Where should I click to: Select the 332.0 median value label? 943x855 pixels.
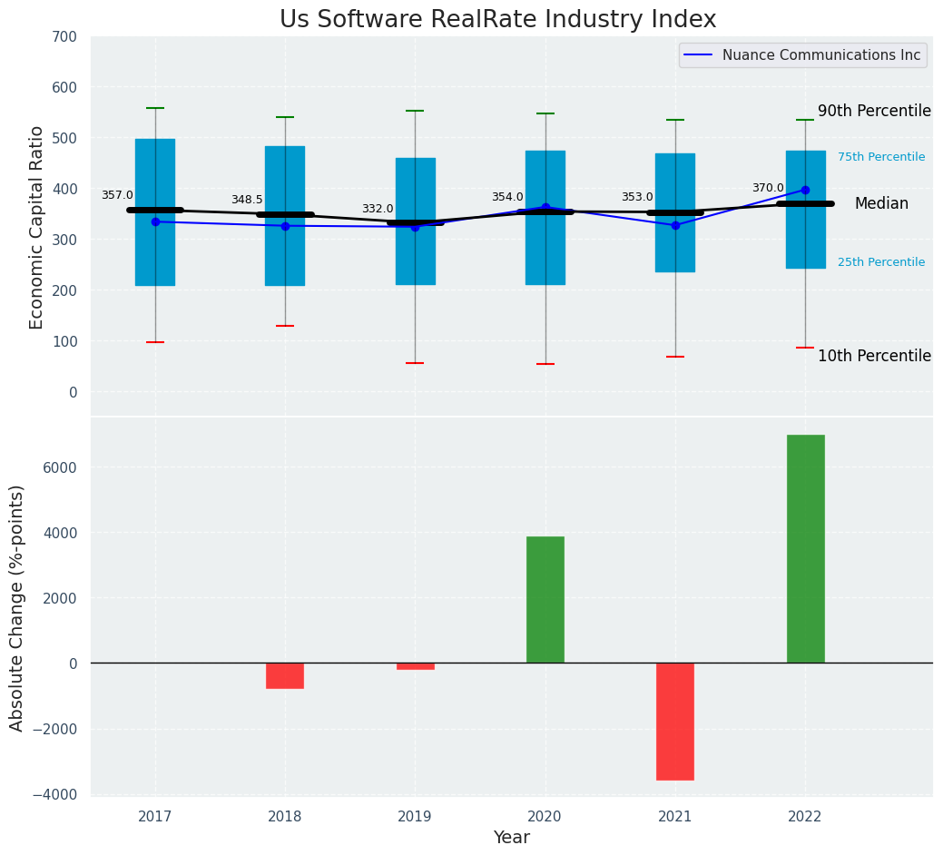(378, 209)
